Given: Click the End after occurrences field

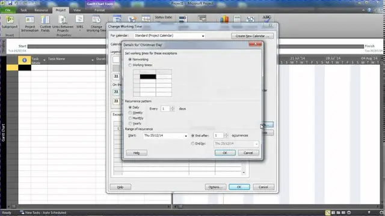Looking at the screenshot, I should (x=219, y=136).
